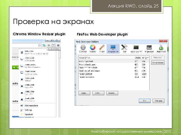Choose the 1440 x 900 laptop preset
The width and height of the screenshot is (181, 135).
point(37,99)
